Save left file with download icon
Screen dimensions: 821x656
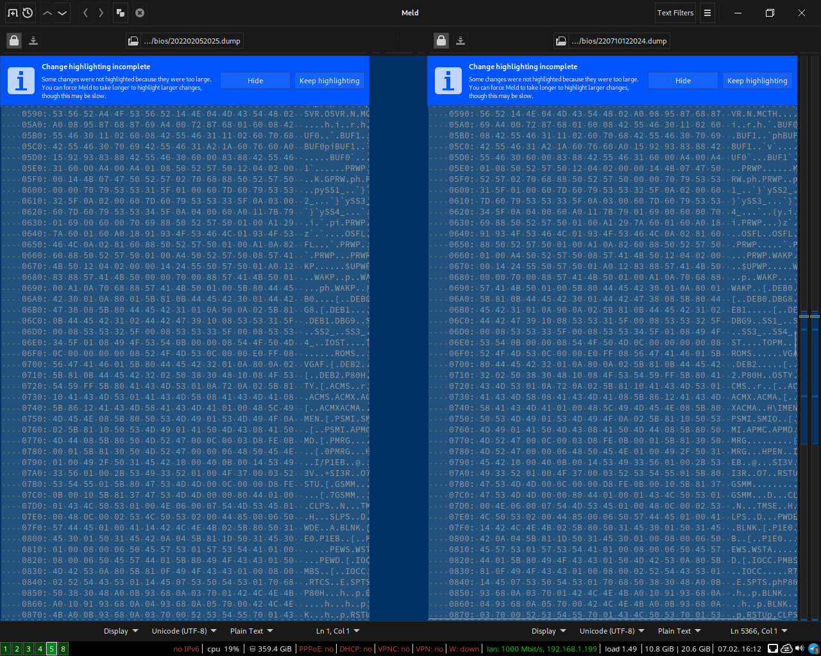(33, 41)
